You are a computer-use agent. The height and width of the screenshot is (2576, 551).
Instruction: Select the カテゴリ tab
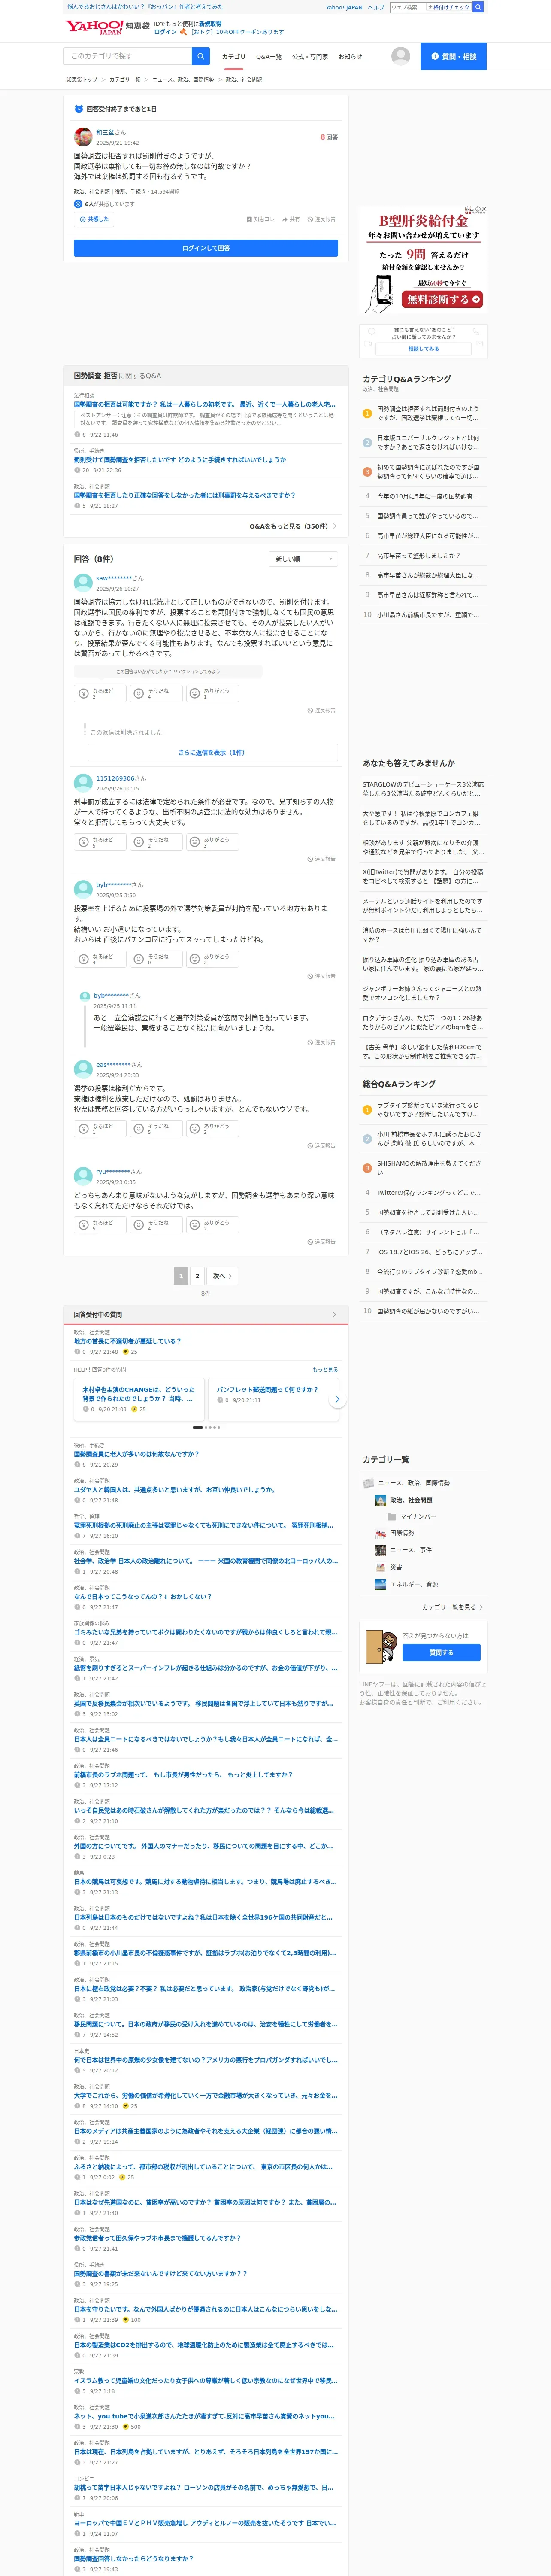[x=233, y=57]
